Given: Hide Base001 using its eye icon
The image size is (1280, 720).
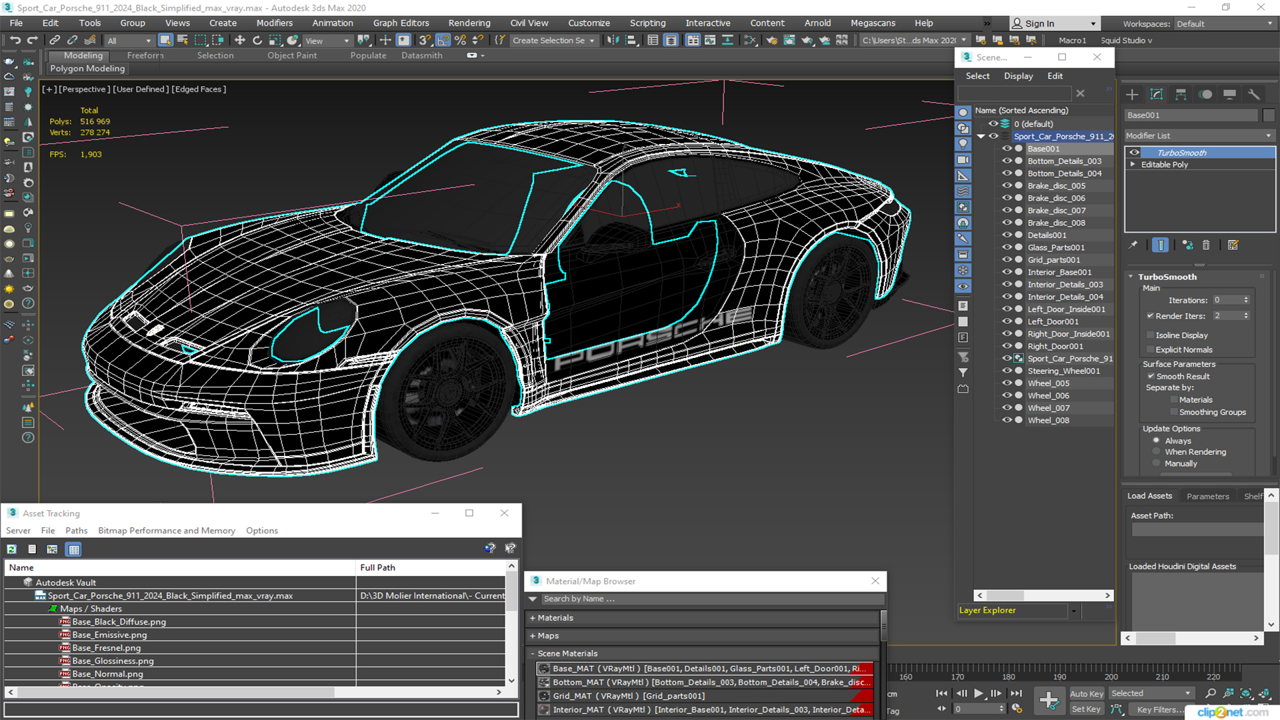Looking at the screenshot, I should coord(1007,149).
